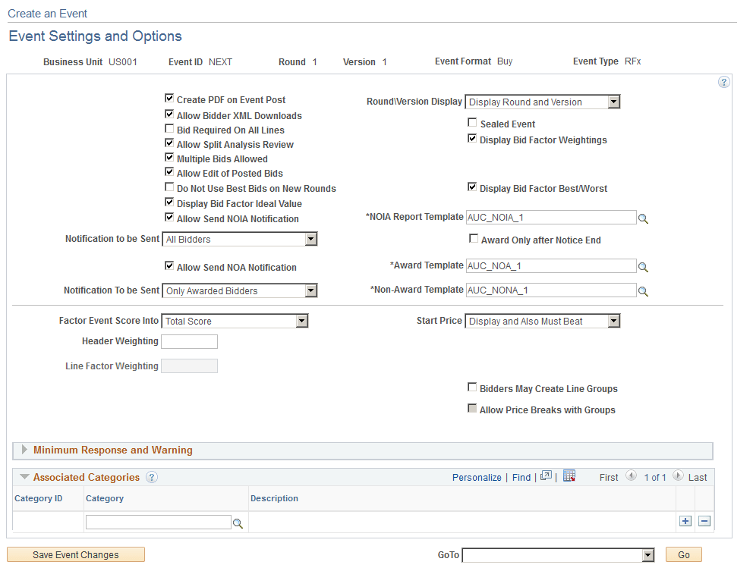The image size is (753, 568).
Task: Check Bid Required On All Lines
Action: click(x=169, y=129)
